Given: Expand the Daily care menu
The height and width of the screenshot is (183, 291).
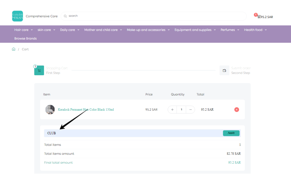Looking at the screenshot, I should [x=70, y=30].
